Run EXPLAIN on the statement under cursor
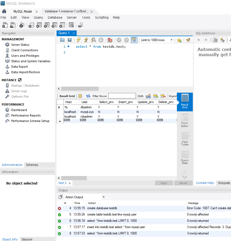Viewport: 231px width, 241px height. pos(93,40)
